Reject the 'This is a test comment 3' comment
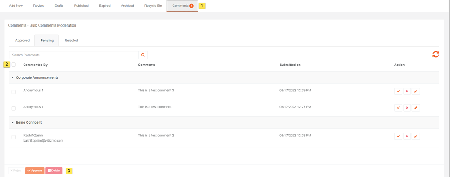Screen dimensions: 450x177 [x=407, y=91]
